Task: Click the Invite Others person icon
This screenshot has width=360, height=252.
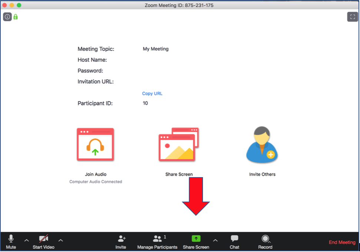Action: pyautogui.click(x=262, y=145)
